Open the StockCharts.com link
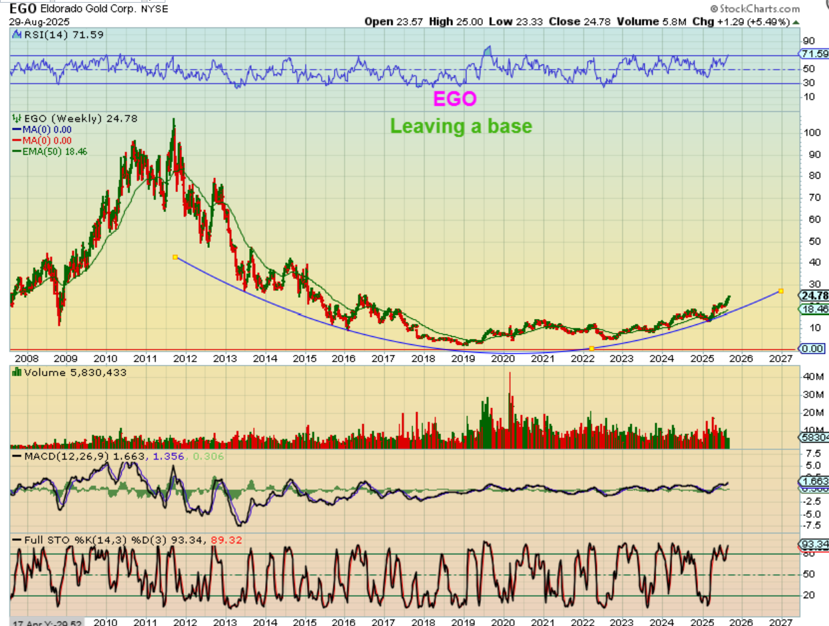 pyautogui.click(x=760, y=9)
